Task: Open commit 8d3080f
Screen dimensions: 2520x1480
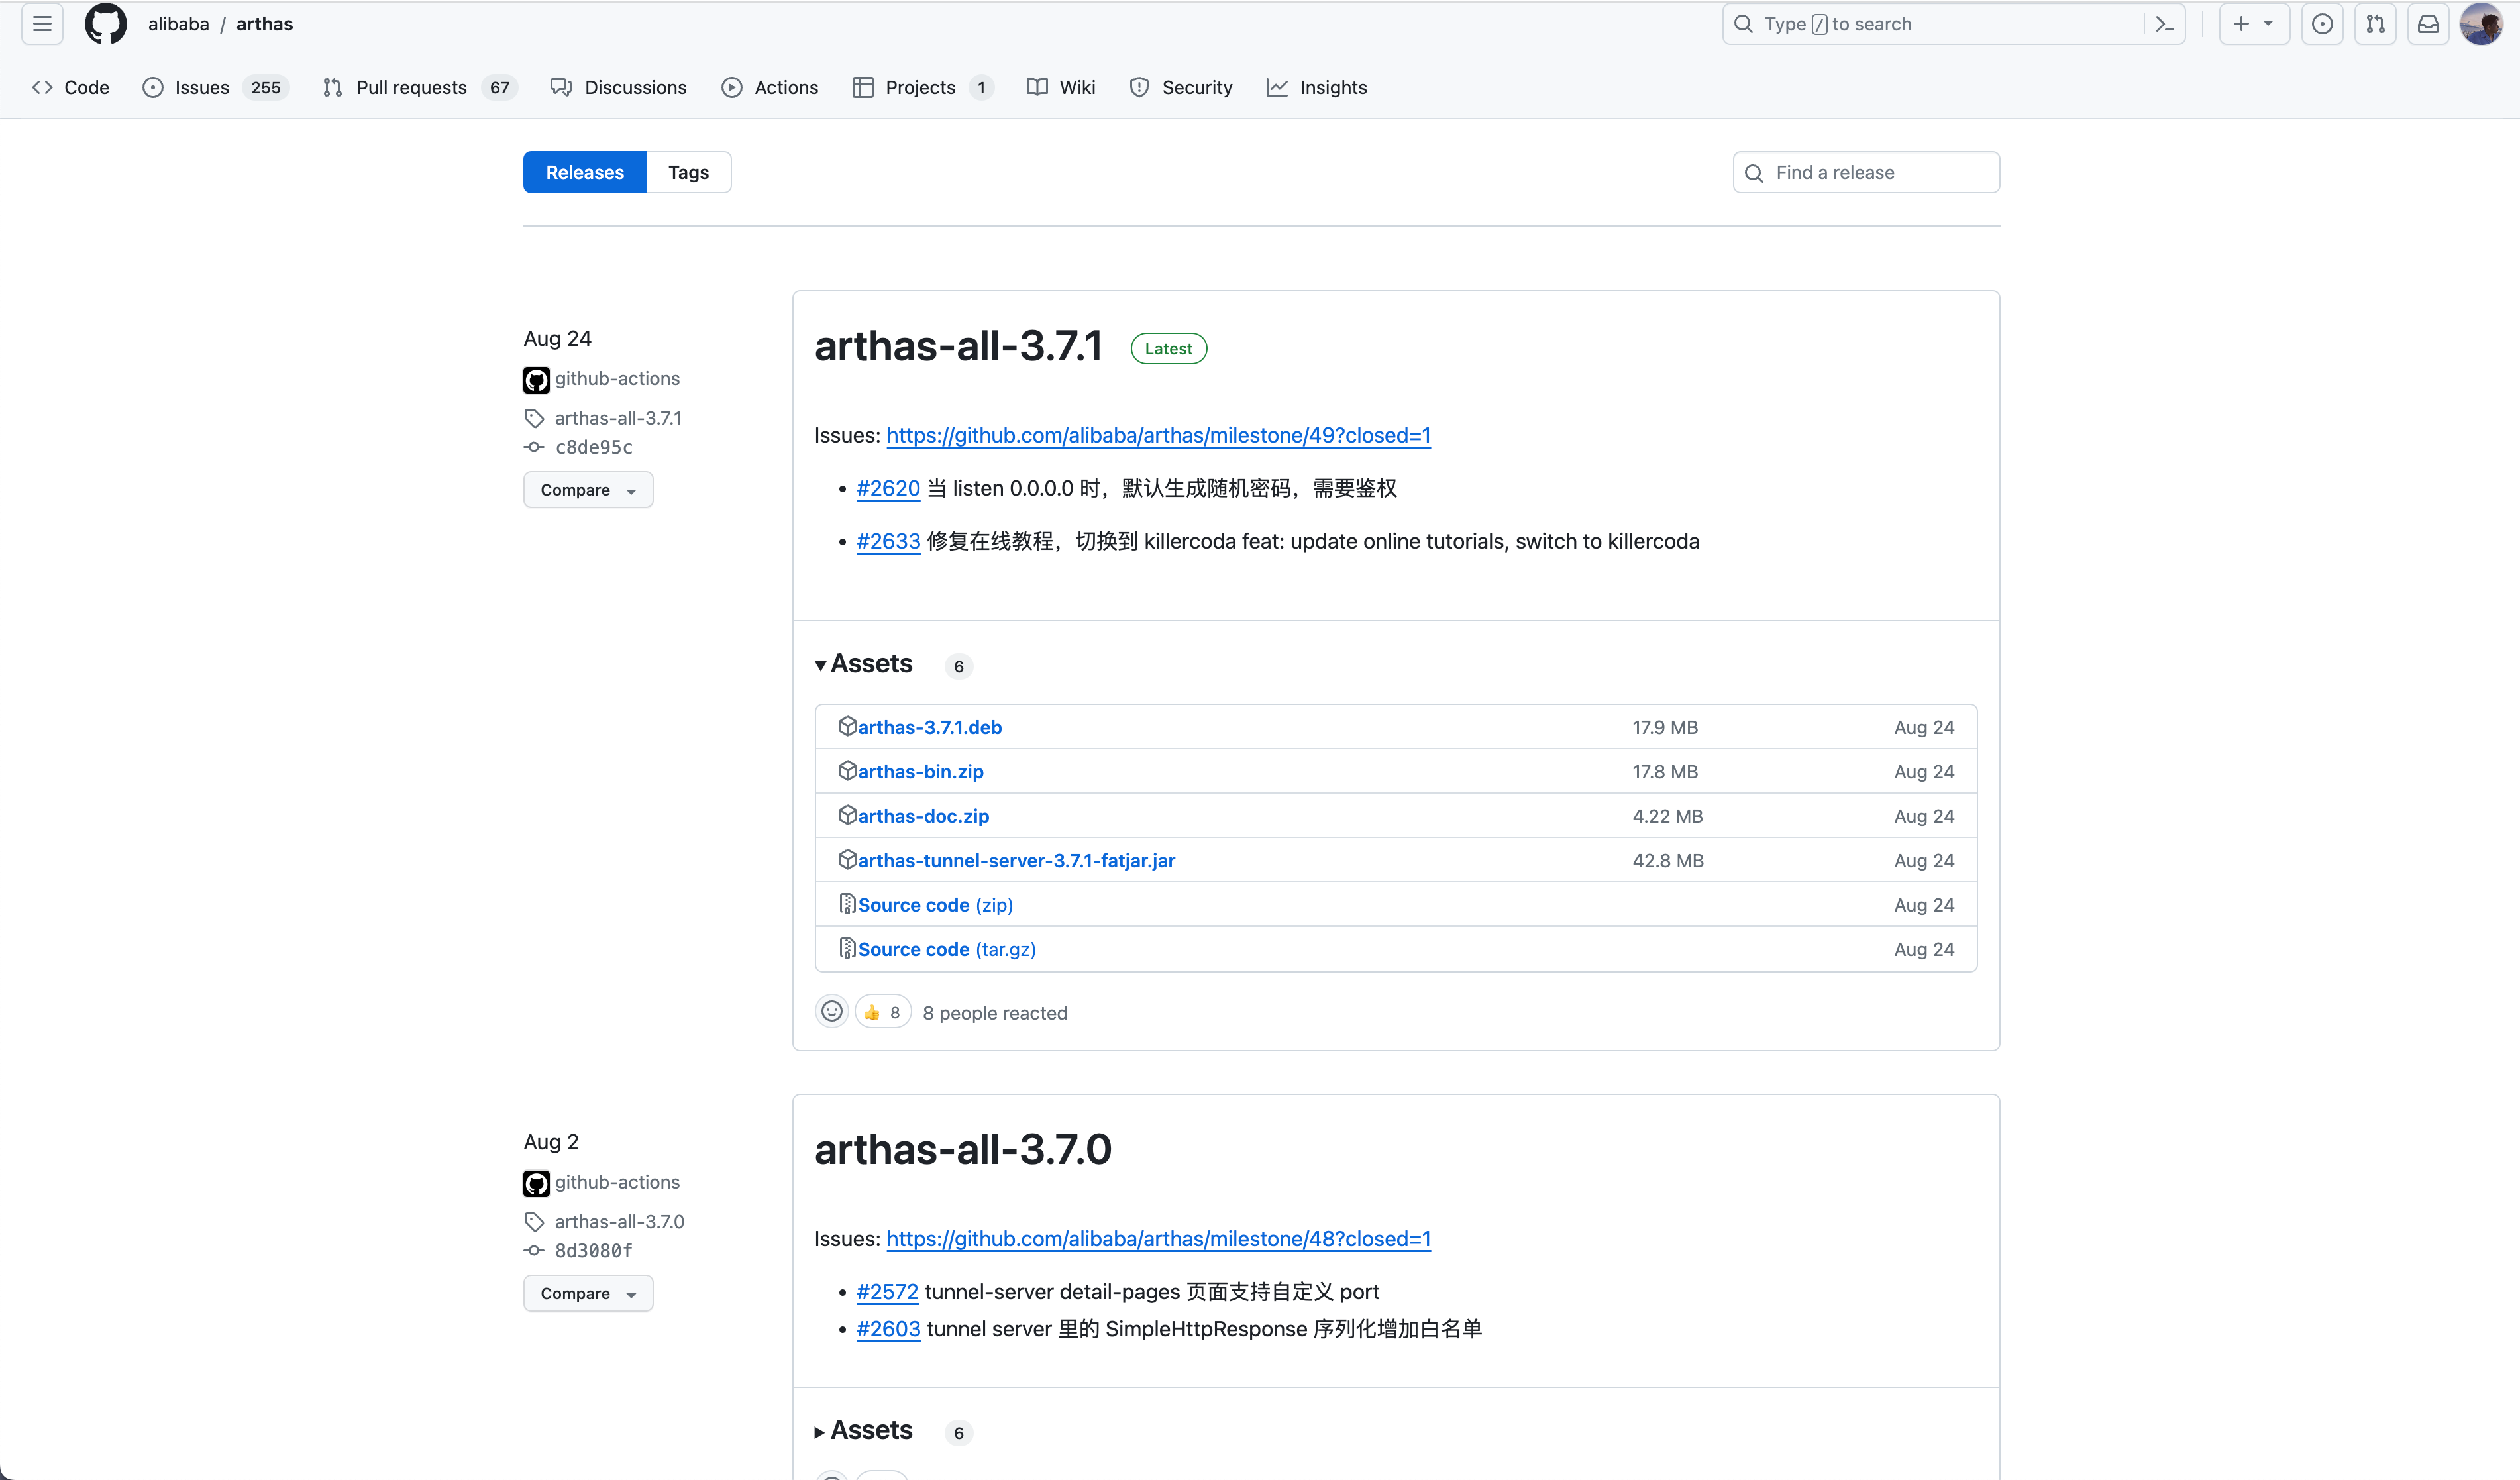Action: [x=594, y=1251]
